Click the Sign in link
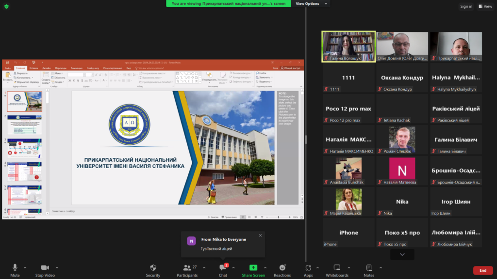Viewport: 497px width, 279px height. click(466, 6)
